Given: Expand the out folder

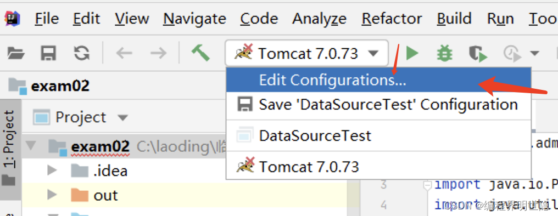Looking at the screenshot, I should (x=52, y=195).
